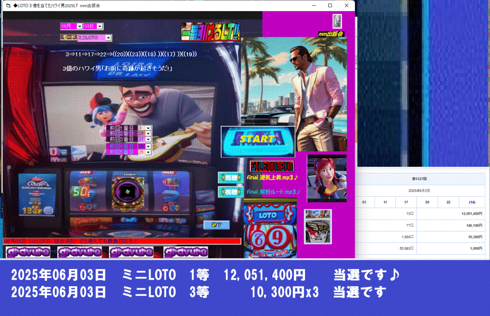
Task: Click winning number 17 in results table
Action: click(406, 202)
